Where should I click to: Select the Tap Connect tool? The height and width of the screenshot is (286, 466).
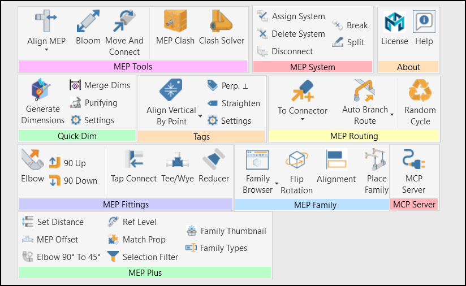point(133,166)
